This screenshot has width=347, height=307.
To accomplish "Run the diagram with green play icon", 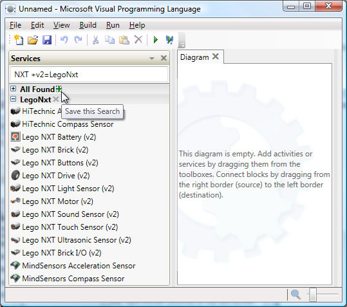I will 156,40.
